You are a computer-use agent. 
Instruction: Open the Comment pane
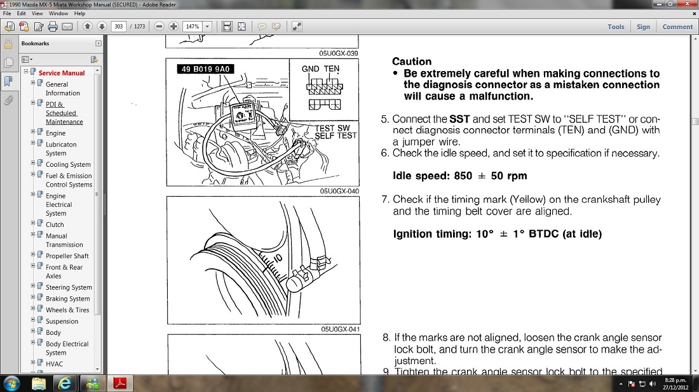click(x=677, y=27)
